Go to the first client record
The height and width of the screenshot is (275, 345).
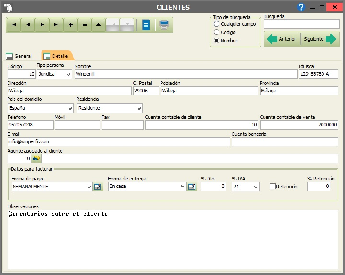pyautogui.click(x=14, y=25)
